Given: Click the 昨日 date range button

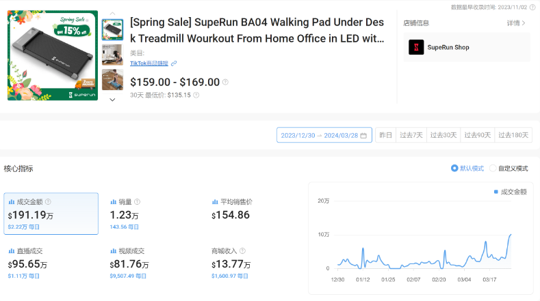Looking at the screenshot, I should [386, 135].
